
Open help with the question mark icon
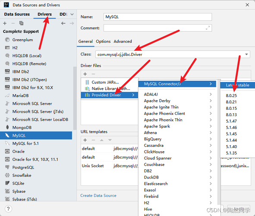(8, 209)
